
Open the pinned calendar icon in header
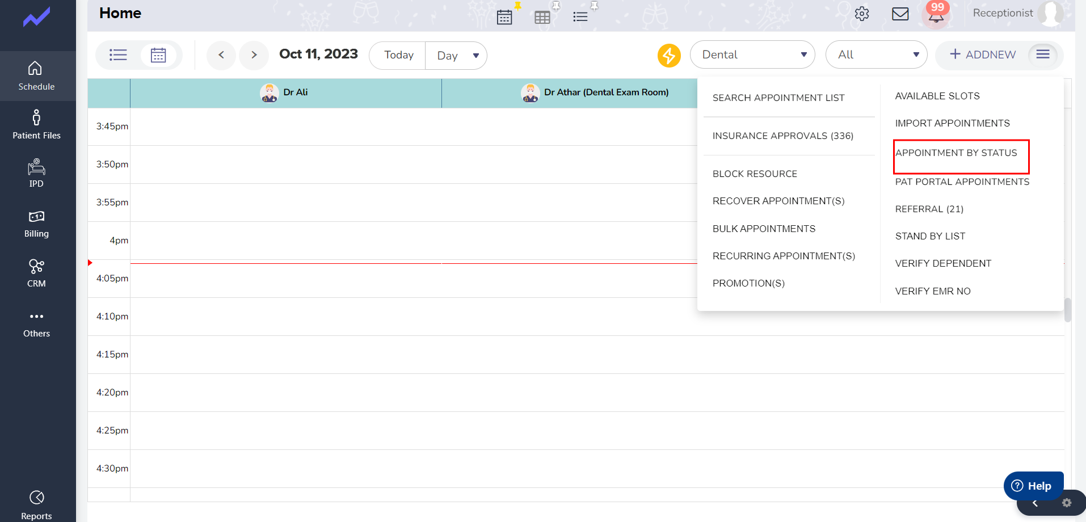click(504, 17)
